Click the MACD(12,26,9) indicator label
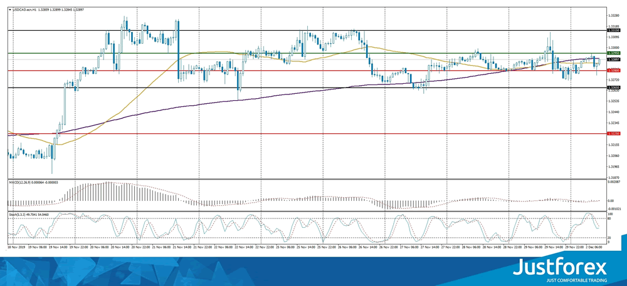Viewport: 627px width, 286px height. tap(21, 182)
